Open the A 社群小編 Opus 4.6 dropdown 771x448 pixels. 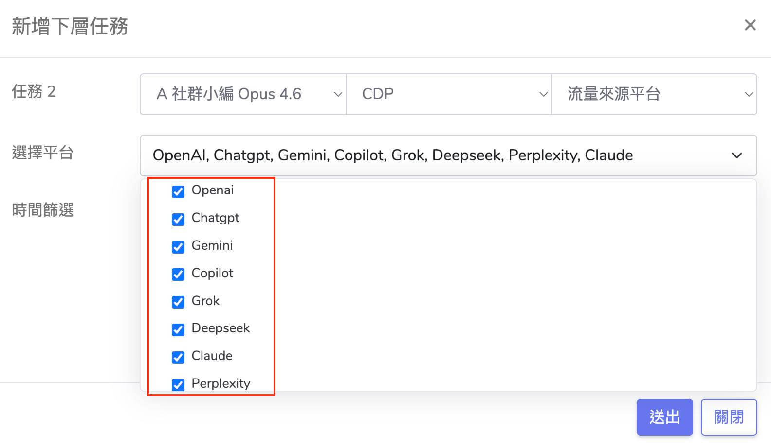pyautogui.click(x=242, y=94)
